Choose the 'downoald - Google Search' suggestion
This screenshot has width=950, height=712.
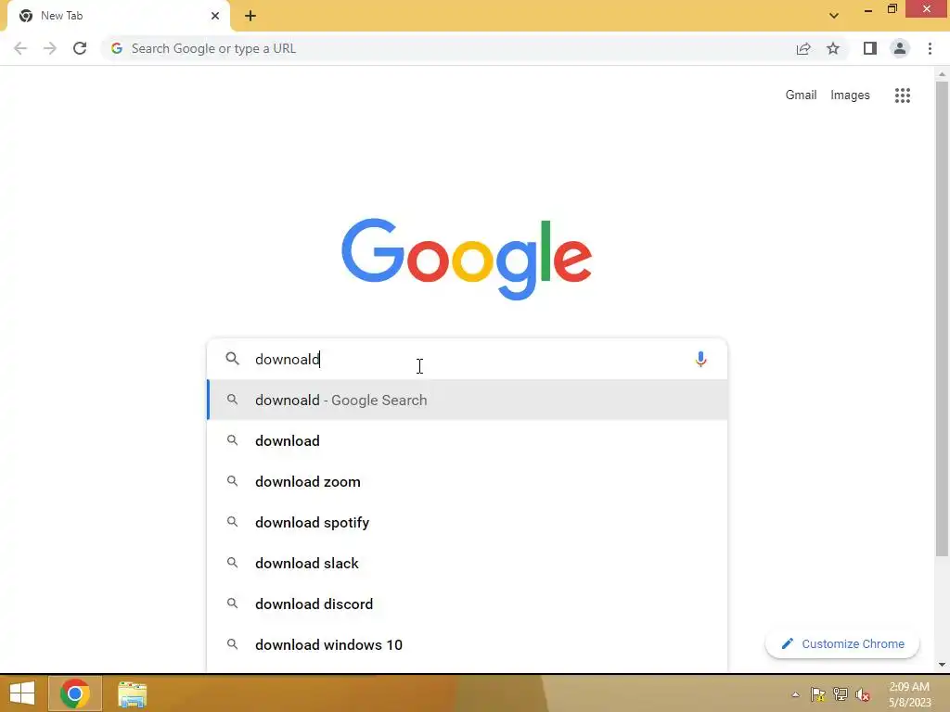pyautogui.click(x=467, y=400)
